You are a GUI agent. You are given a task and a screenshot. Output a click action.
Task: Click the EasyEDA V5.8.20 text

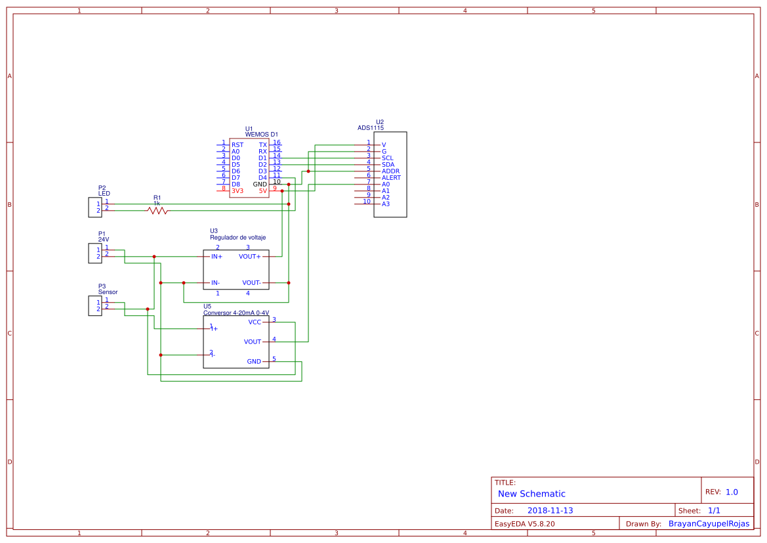524,523
